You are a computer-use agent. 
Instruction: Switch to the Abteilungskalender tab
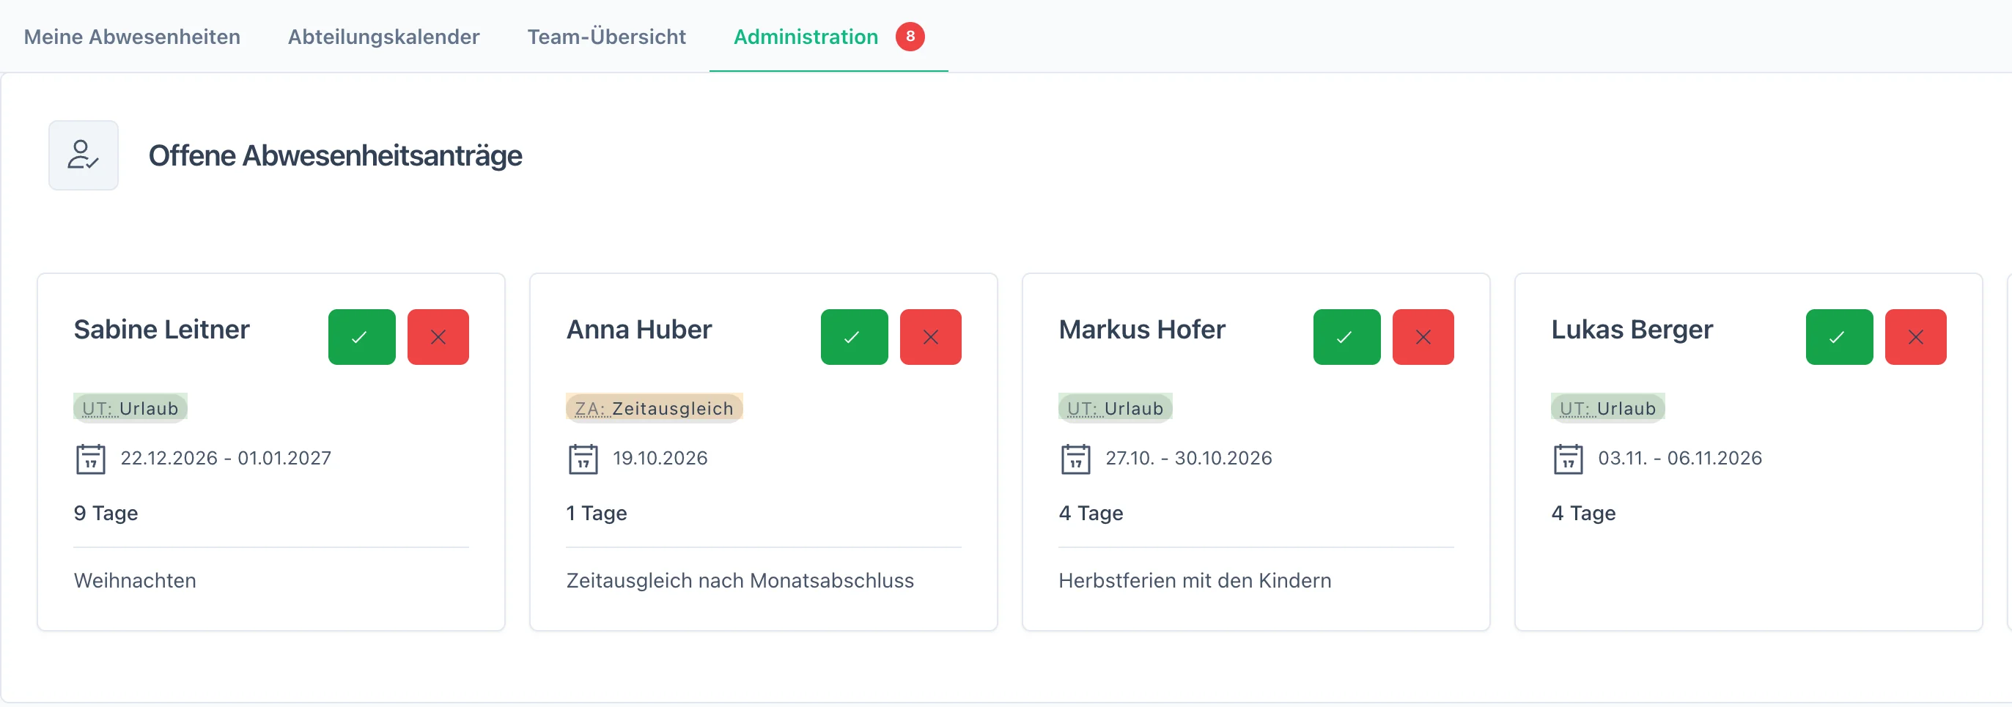(x=383, y=37)
